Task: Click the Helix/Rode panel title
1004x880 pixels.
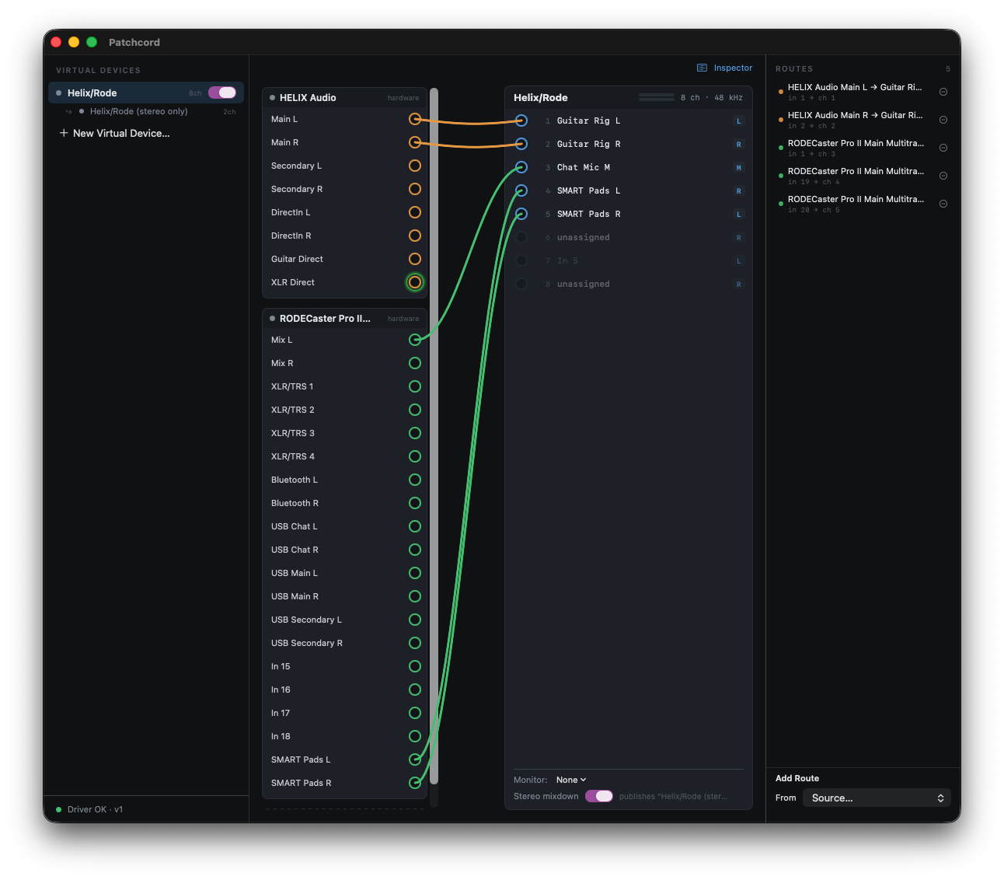Action: point(541,97)
